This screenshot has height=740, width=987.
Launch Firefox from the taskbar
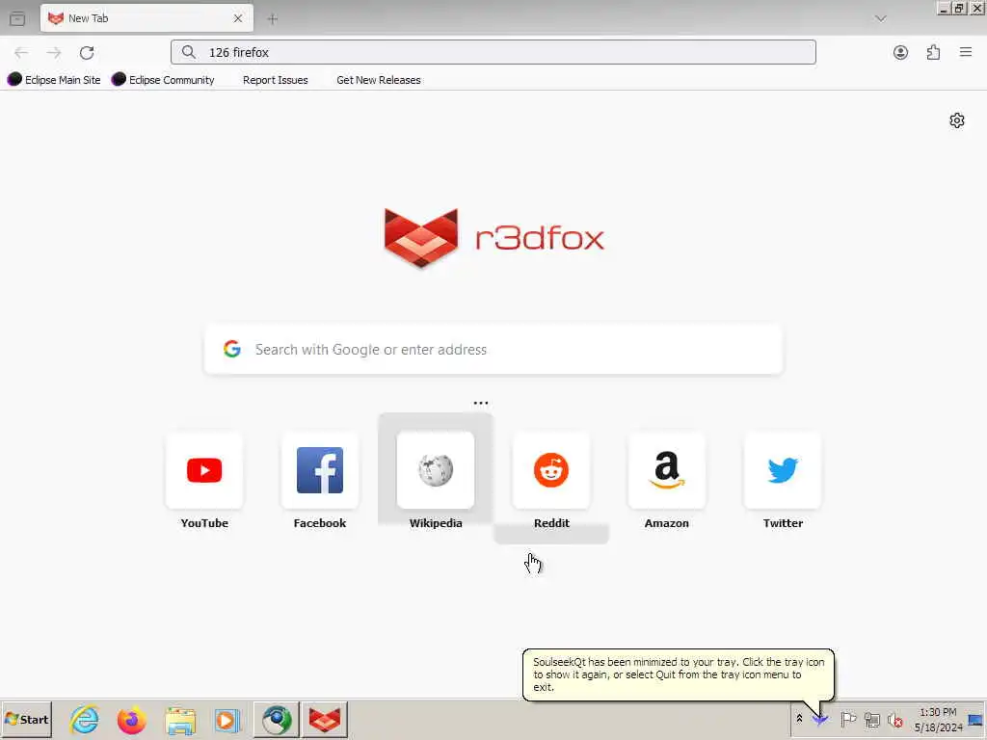click(x=131, y=719)
